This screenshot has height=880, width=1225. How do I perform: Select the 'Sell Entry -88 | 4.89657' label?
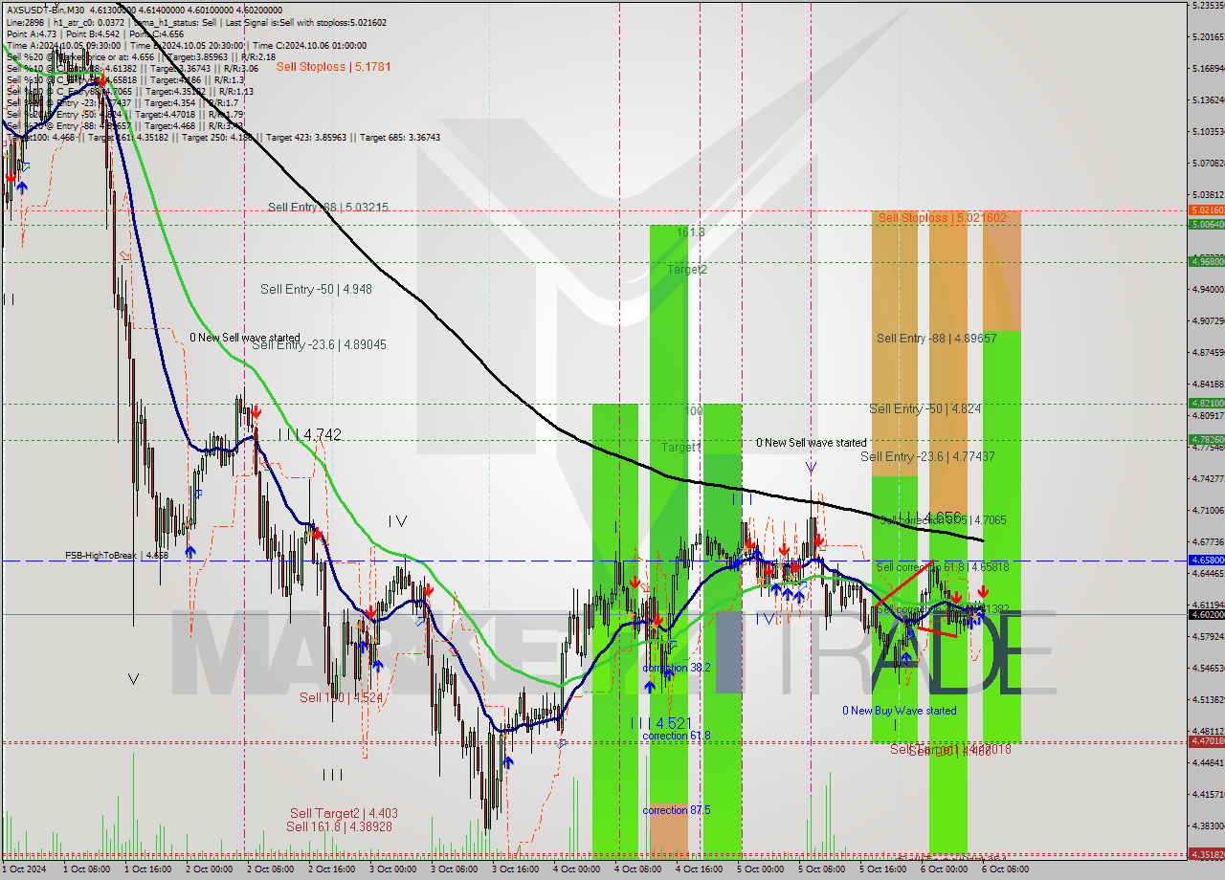point(937,339)
